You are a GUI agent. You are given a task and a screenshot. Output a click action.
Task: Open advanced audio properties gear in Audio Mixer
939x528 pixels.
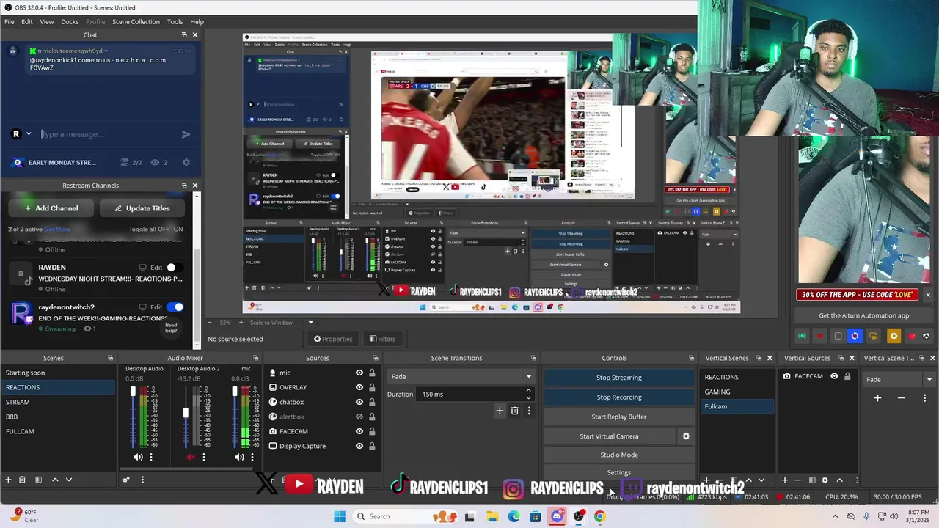tap(126, 480)
